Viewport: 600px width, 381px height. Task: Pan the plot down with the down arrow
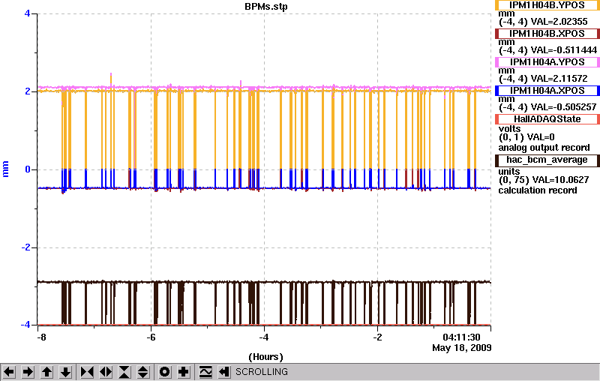(66, 372)
